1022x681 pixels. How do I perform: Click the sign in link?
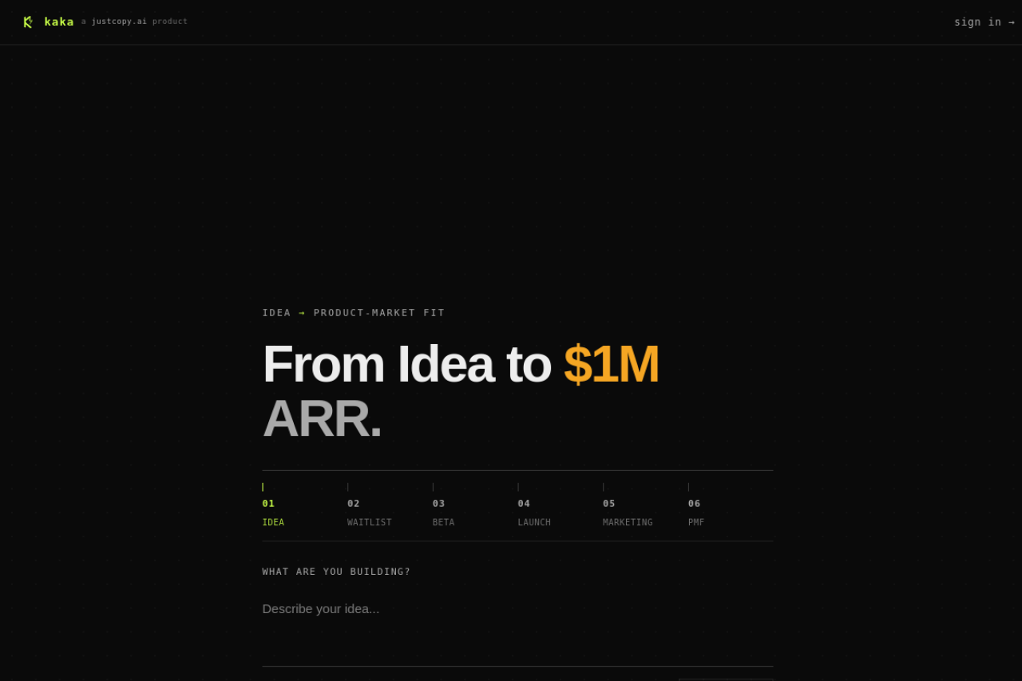point(984,22)
